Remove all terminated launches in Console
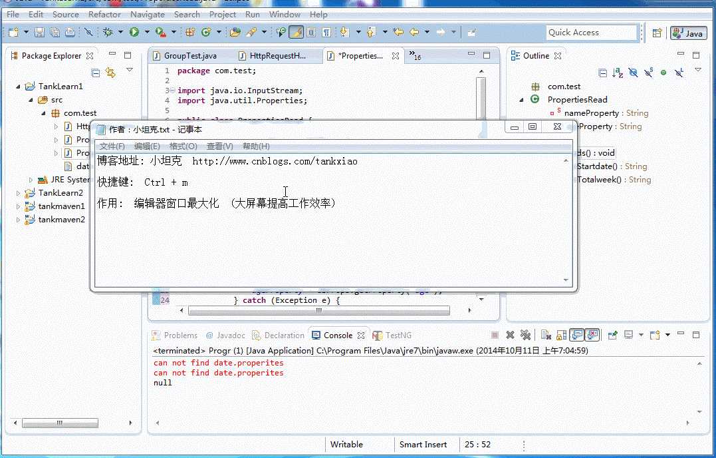The height and width of the screenshot is (458, 716). (x=525, y=335)
